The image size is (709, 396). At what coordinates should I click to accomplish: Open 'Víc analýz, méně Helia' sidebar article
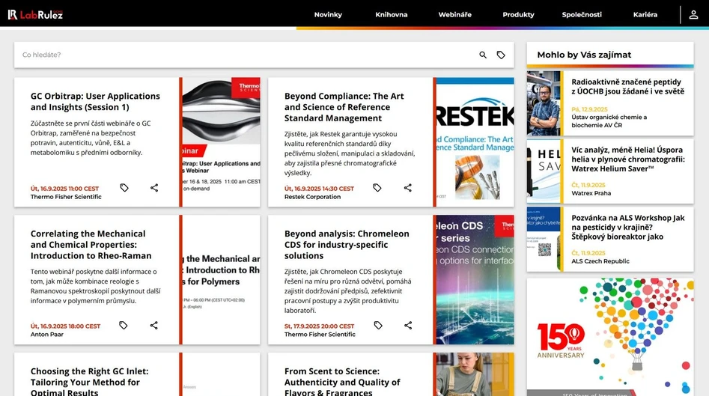pos(627,159)
